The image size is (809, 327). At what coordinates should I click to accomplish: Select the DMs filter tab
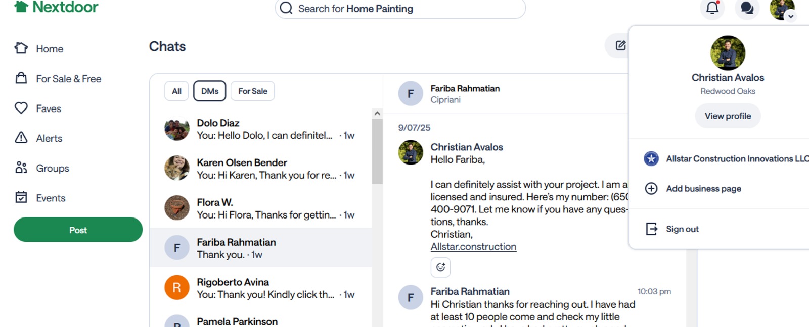210,91
